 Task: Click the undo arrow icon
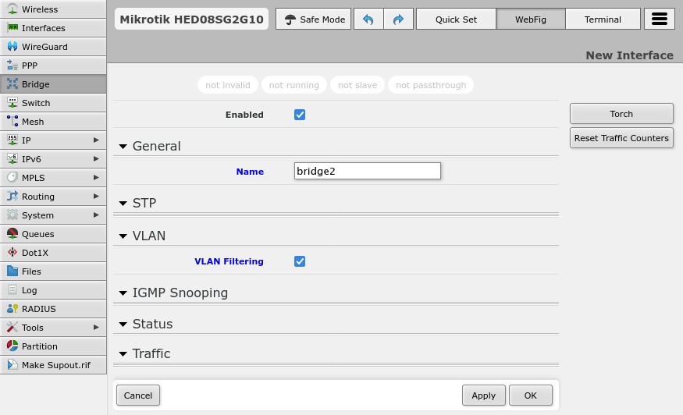(368, 20)
